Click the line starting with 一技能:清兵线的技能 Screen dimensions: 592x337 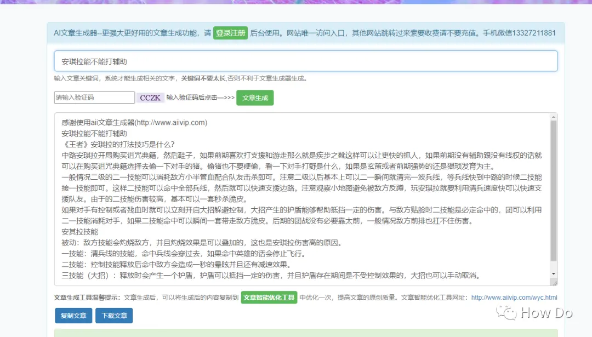185,254
